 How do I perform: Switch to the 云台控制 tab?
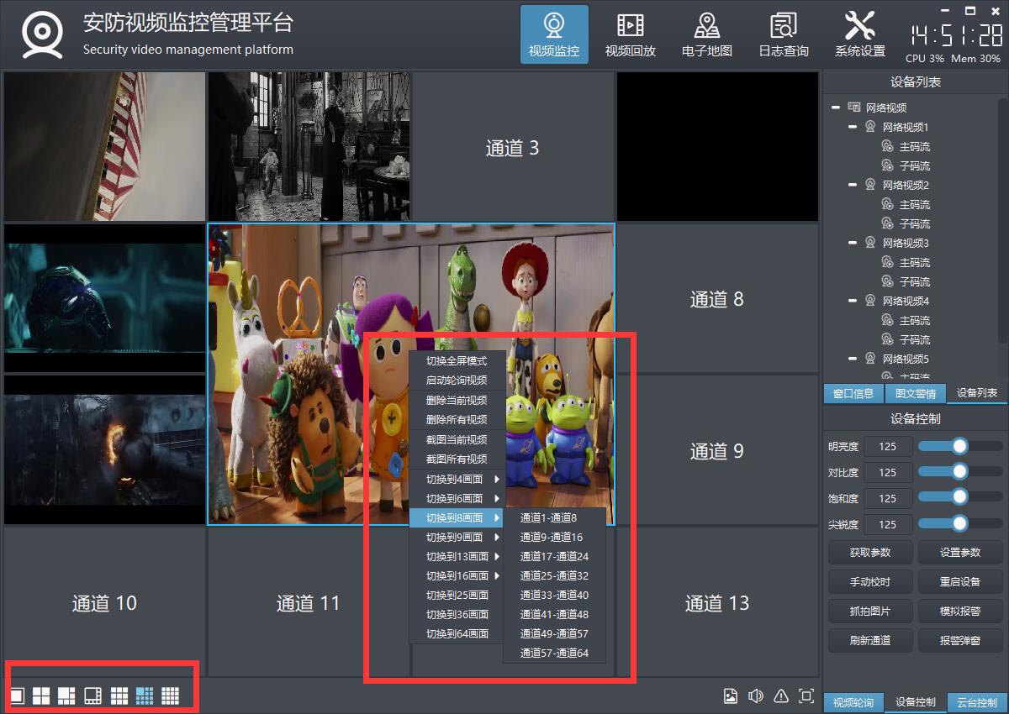(977, 702)
